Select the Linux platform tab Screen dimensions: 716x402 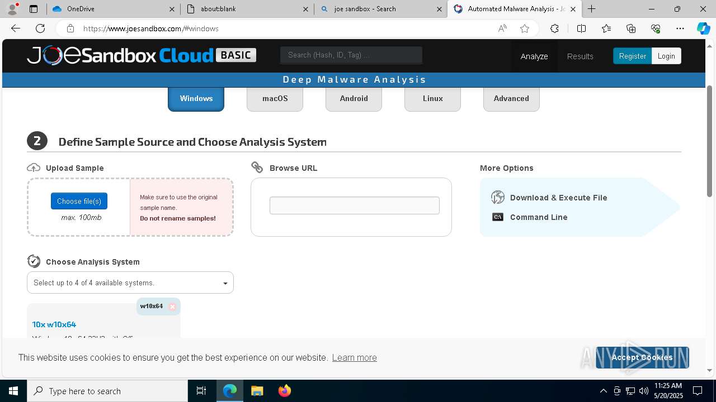tap(433, 99)
